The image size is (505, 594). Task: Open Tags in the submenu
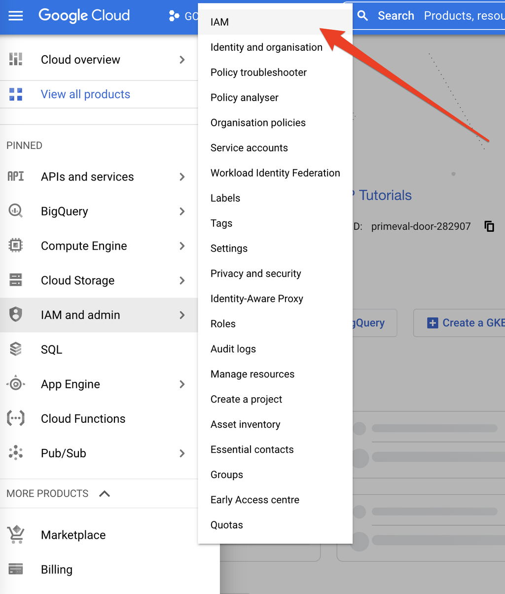275,223
